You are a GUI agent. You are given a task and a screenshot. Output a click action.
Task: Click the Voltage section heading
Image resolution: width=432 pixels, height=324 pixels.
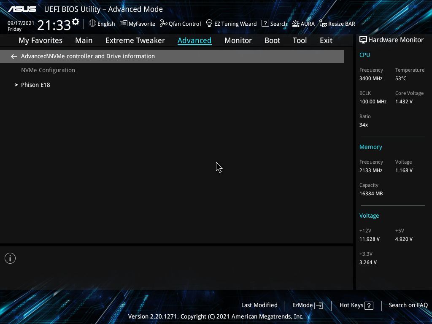pyautogui.click(x=369, y=216)
